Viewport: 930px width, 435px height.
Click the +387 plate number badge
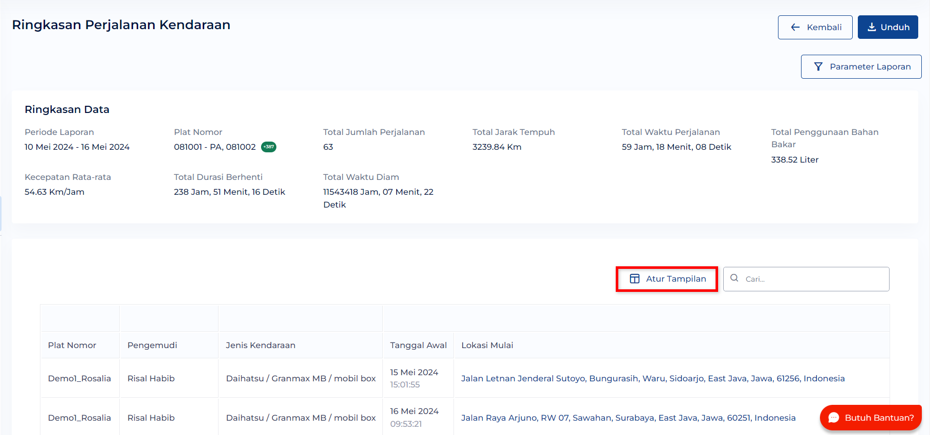coord(269,147)
